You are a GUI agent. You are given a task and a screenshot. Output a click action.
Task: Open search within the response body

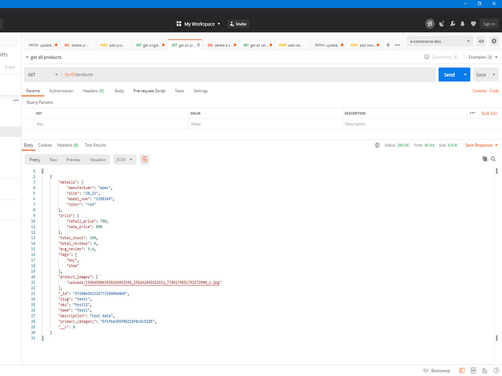pyautogui.click(x=493, y=158)
